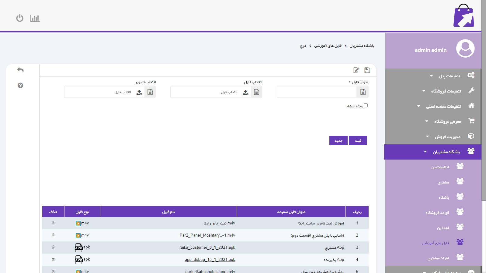Click the admin admin username text
Image resolution: width=486 pixels, height=273 pixels.
point(431,50)
